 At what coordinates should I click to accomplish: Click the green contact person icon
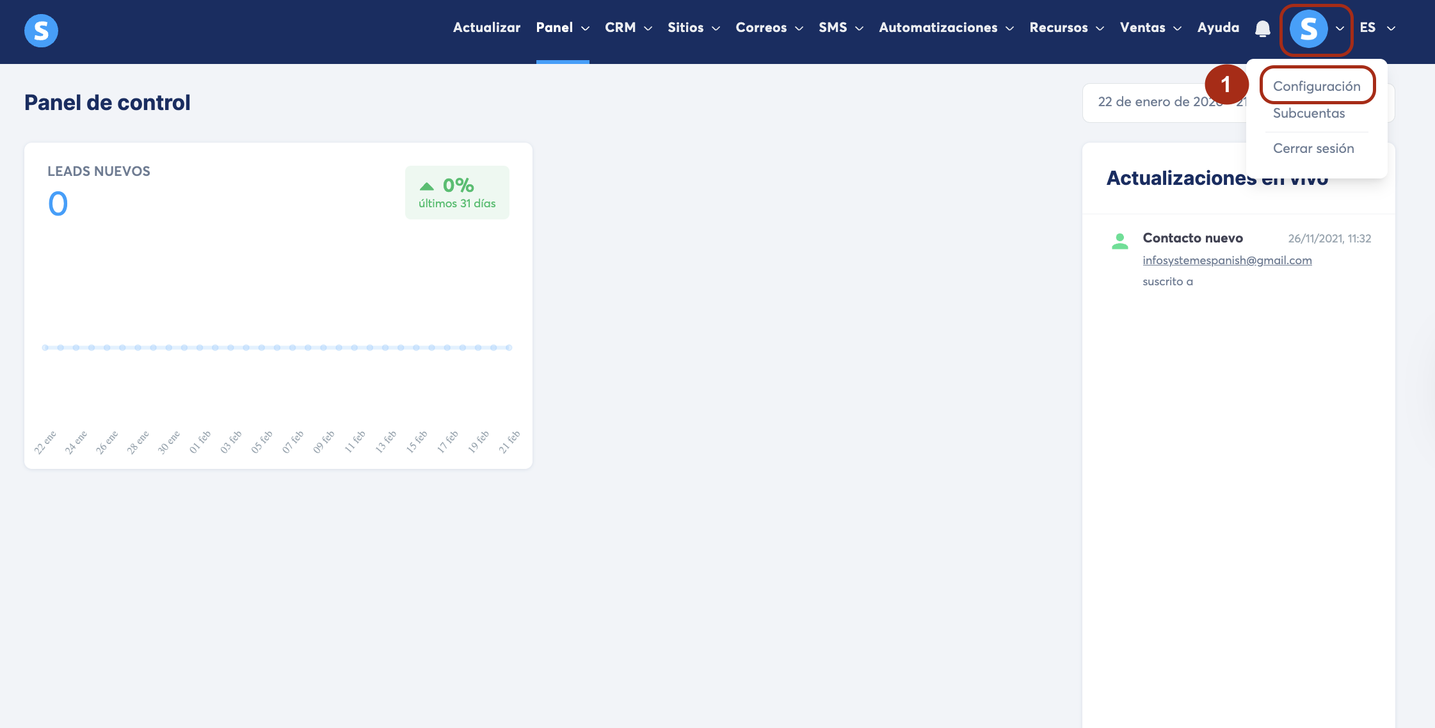[1119, 241]
